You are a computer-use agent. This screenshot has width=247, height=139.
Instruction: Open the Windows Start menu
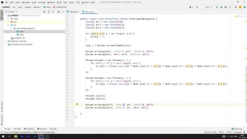tap(3, 136)
